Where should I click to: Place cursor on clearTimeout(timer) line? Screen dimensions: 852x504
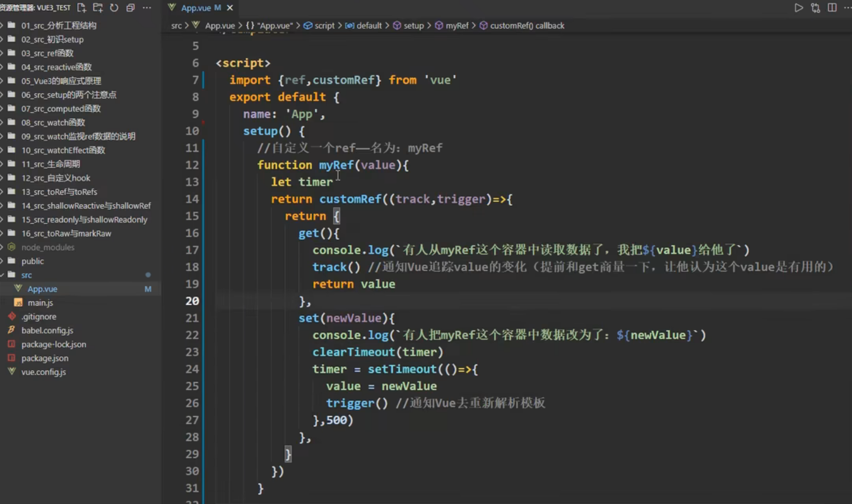378,352
